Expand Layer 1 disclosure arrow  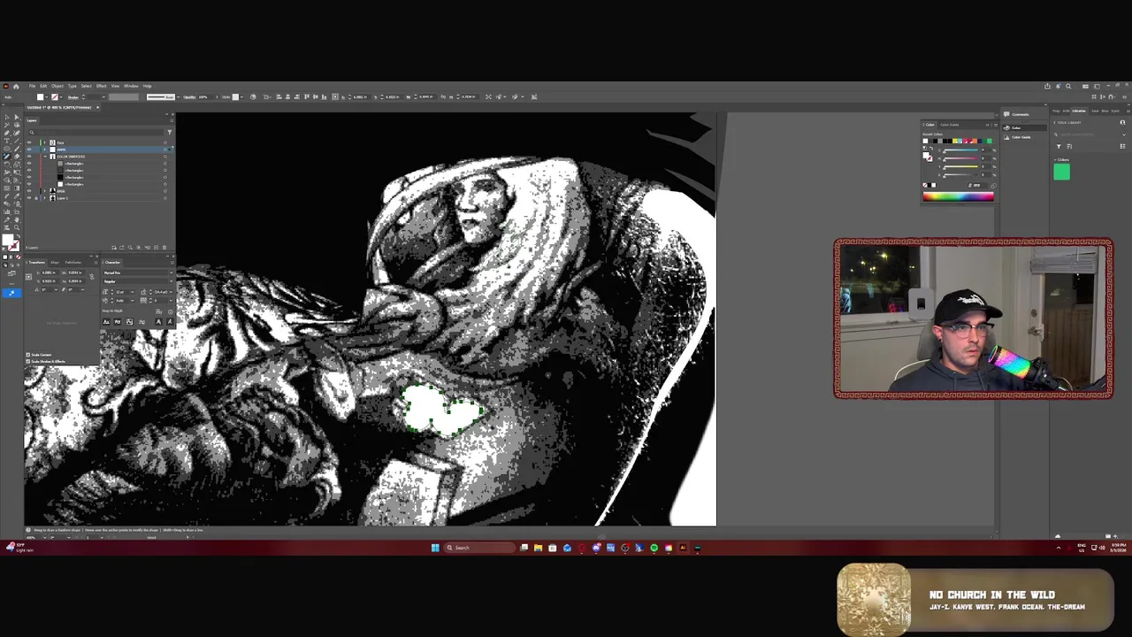(45, 198)
